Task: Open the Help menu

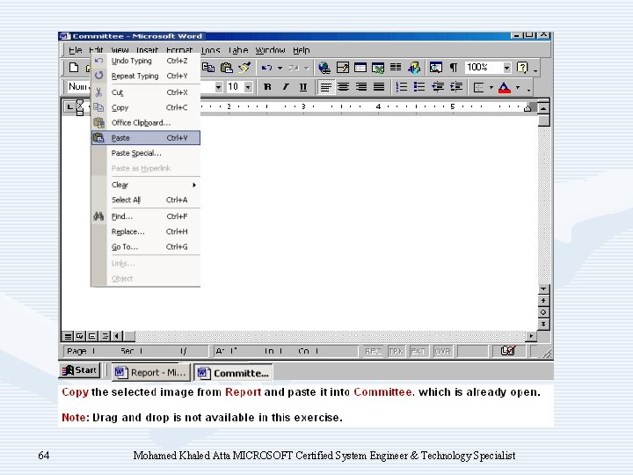Action: (x=302, y=50)
